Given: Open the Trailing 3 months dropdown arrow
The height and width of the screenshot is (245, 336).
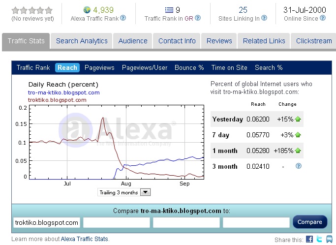Looking at the screenshot, I should pyautogui.click(x=145, y=192).
